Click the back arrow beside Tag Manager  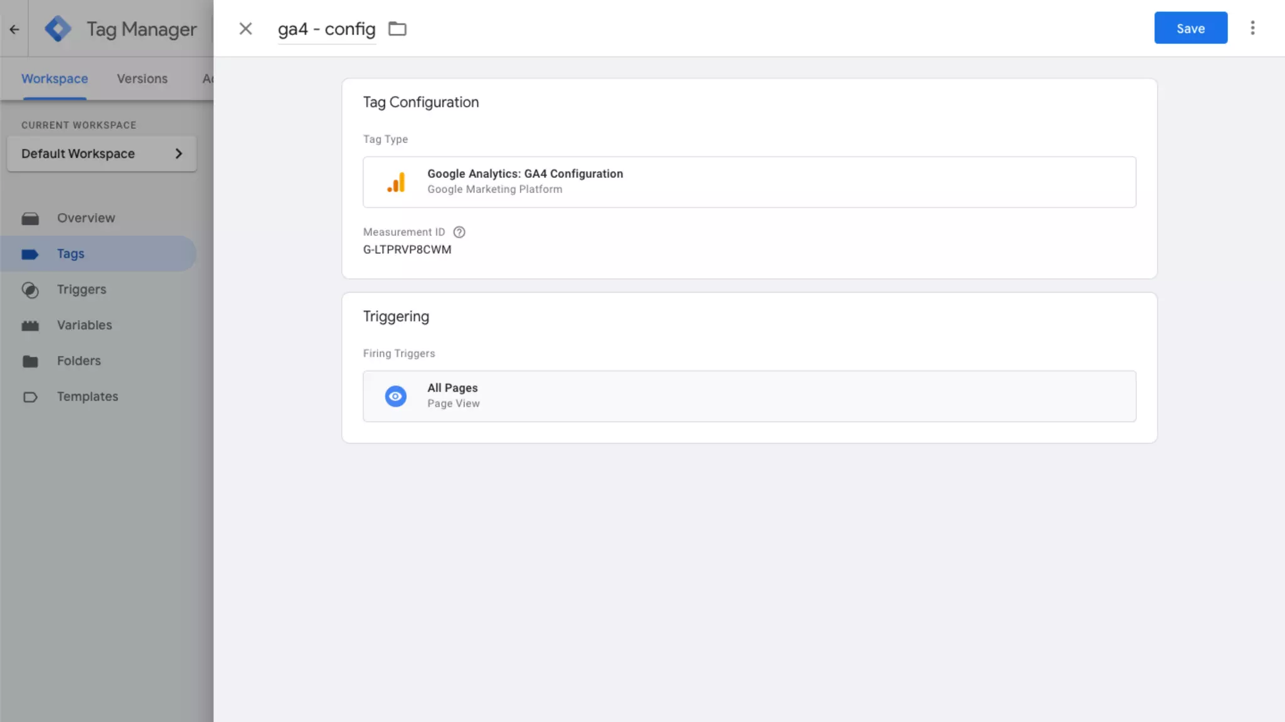point(14,29)
